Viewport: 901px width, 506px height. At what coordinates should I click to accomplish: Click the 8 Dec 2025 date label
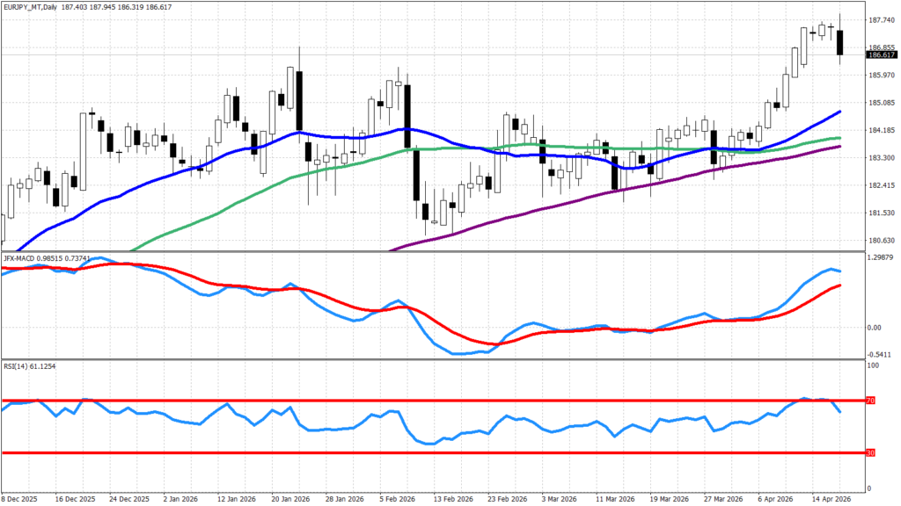click(19, 497)
